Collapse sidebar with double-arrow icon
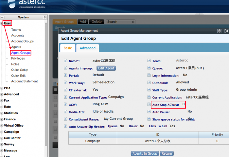Viewport: 229px width, 157px height. (x=2, y=17)
